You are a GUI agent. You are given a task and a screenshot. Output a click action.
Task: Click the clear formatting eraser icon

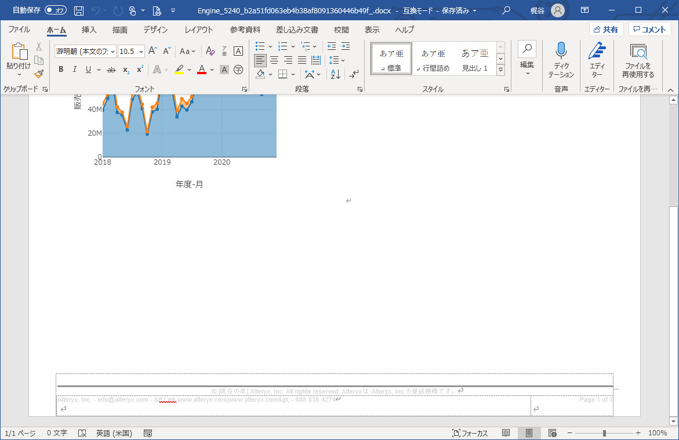[x=210, y=51]
